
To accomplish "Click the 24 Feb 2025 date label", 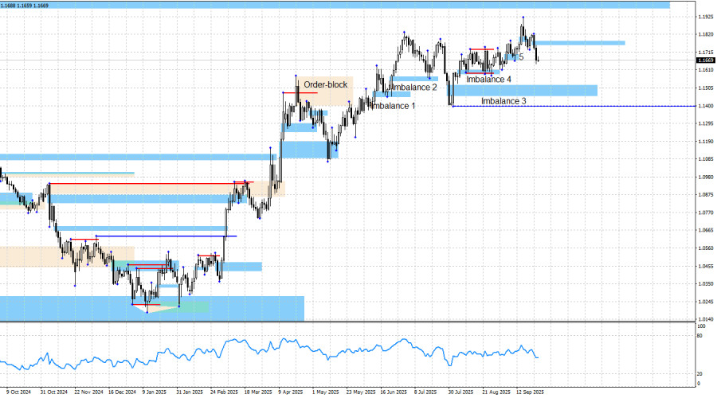I will coord(223,392).
